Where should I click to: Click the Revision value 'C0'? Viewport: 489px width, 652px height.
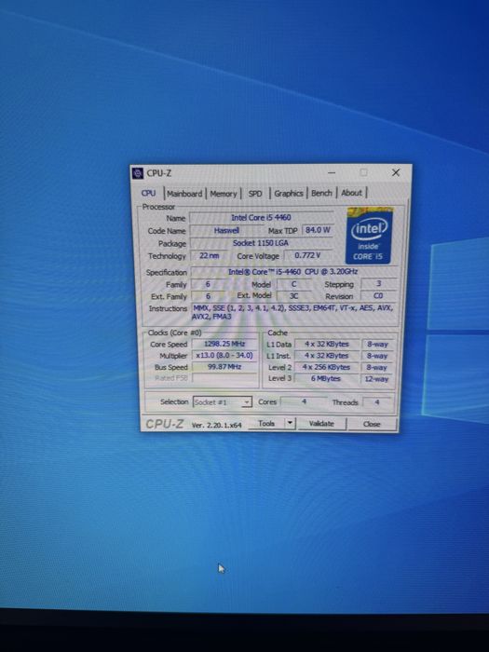point(378,295)
